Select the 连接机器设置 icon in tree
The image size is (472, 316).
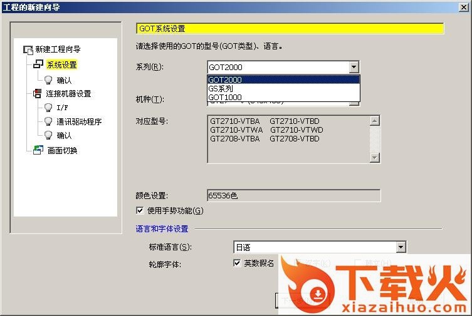pos(38,93)
